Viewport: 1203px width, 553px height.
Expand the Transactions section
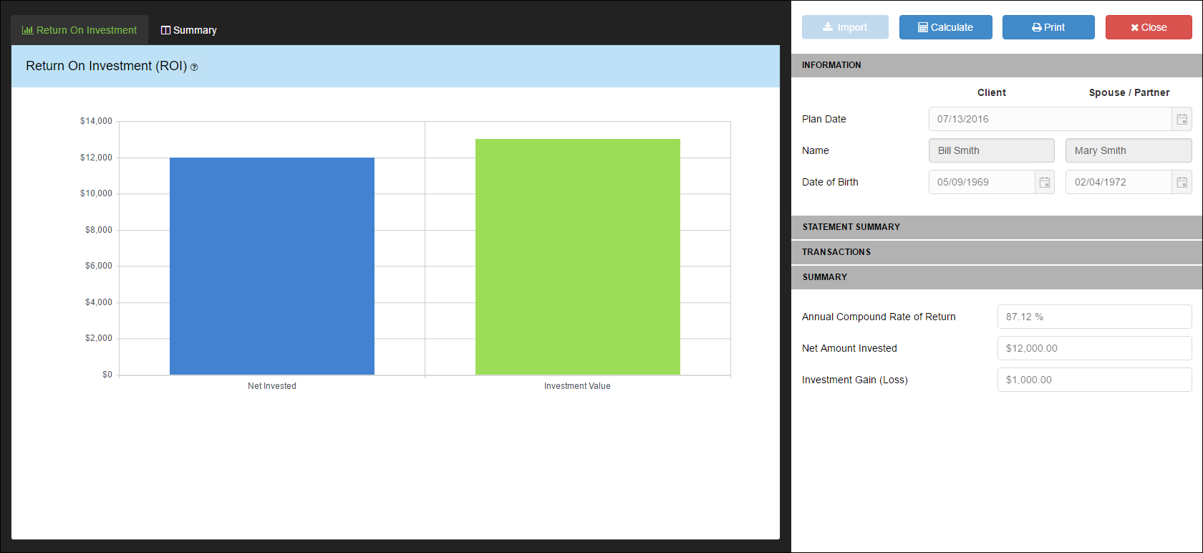click(x=997, y=252)
